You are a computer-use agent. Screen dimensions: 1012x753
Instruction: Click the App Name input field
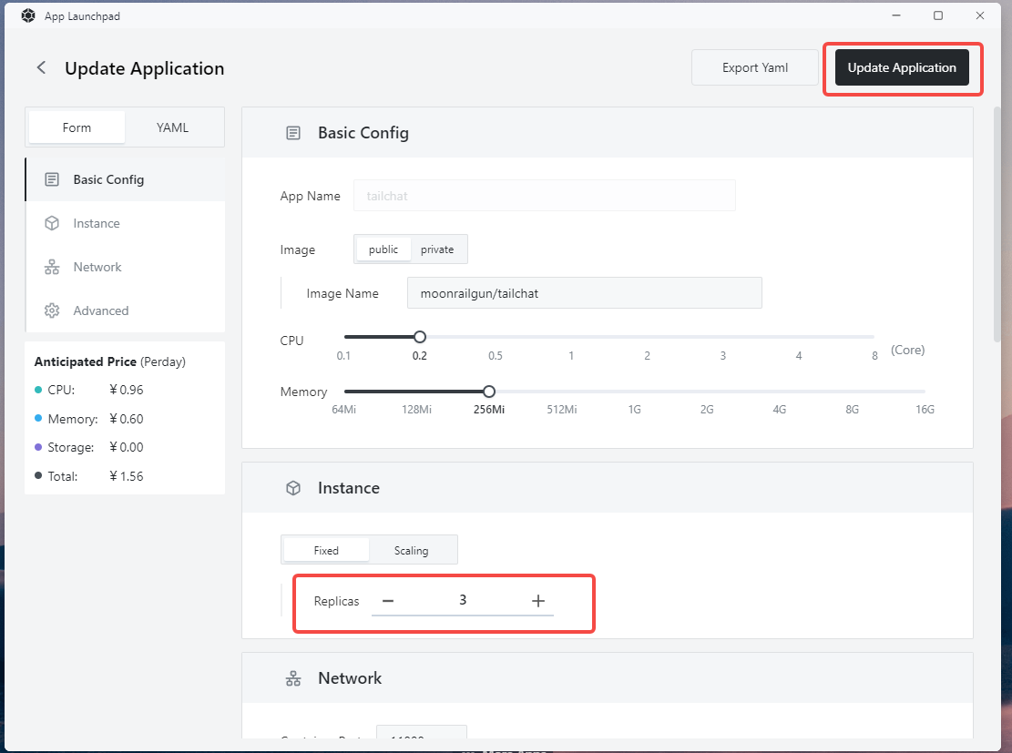544,196
